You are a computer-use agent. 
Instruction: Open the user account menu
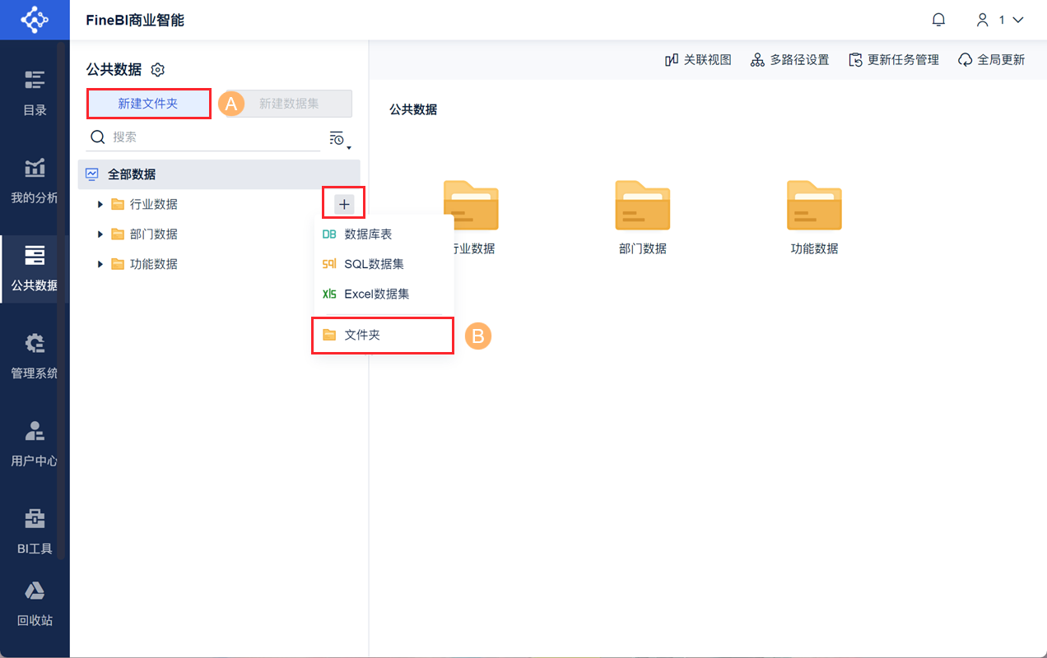tap(999, 20)
